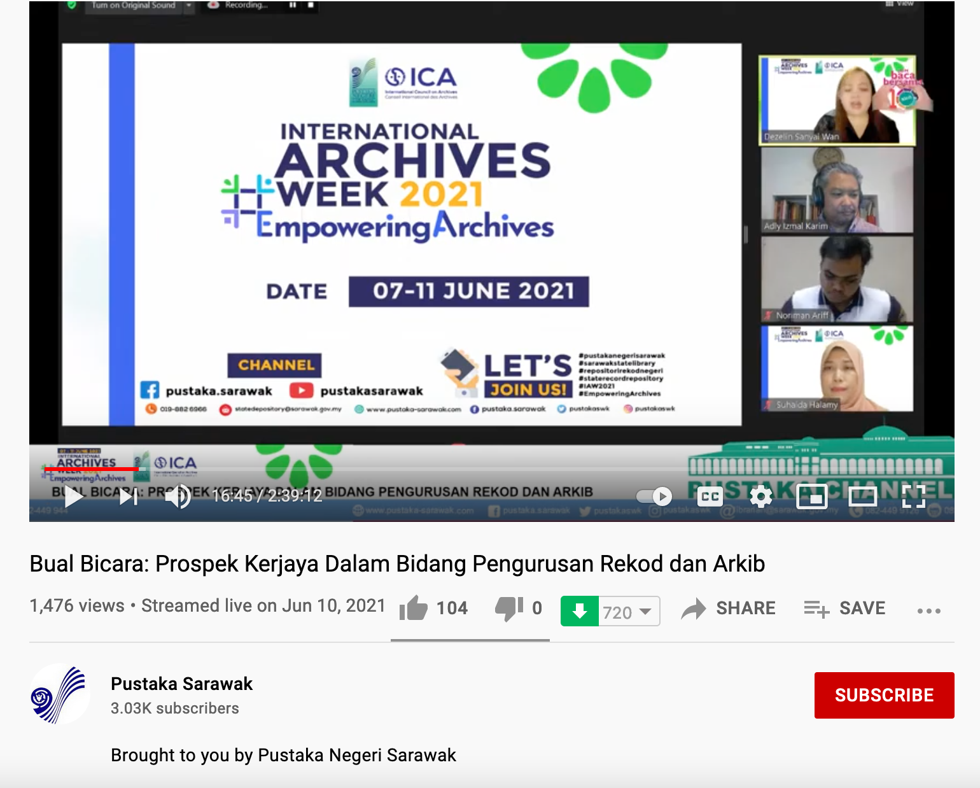This screenshot has width=980, height=788.
Task: Click the green download arrow button
Action: click(x=580, y=611)
